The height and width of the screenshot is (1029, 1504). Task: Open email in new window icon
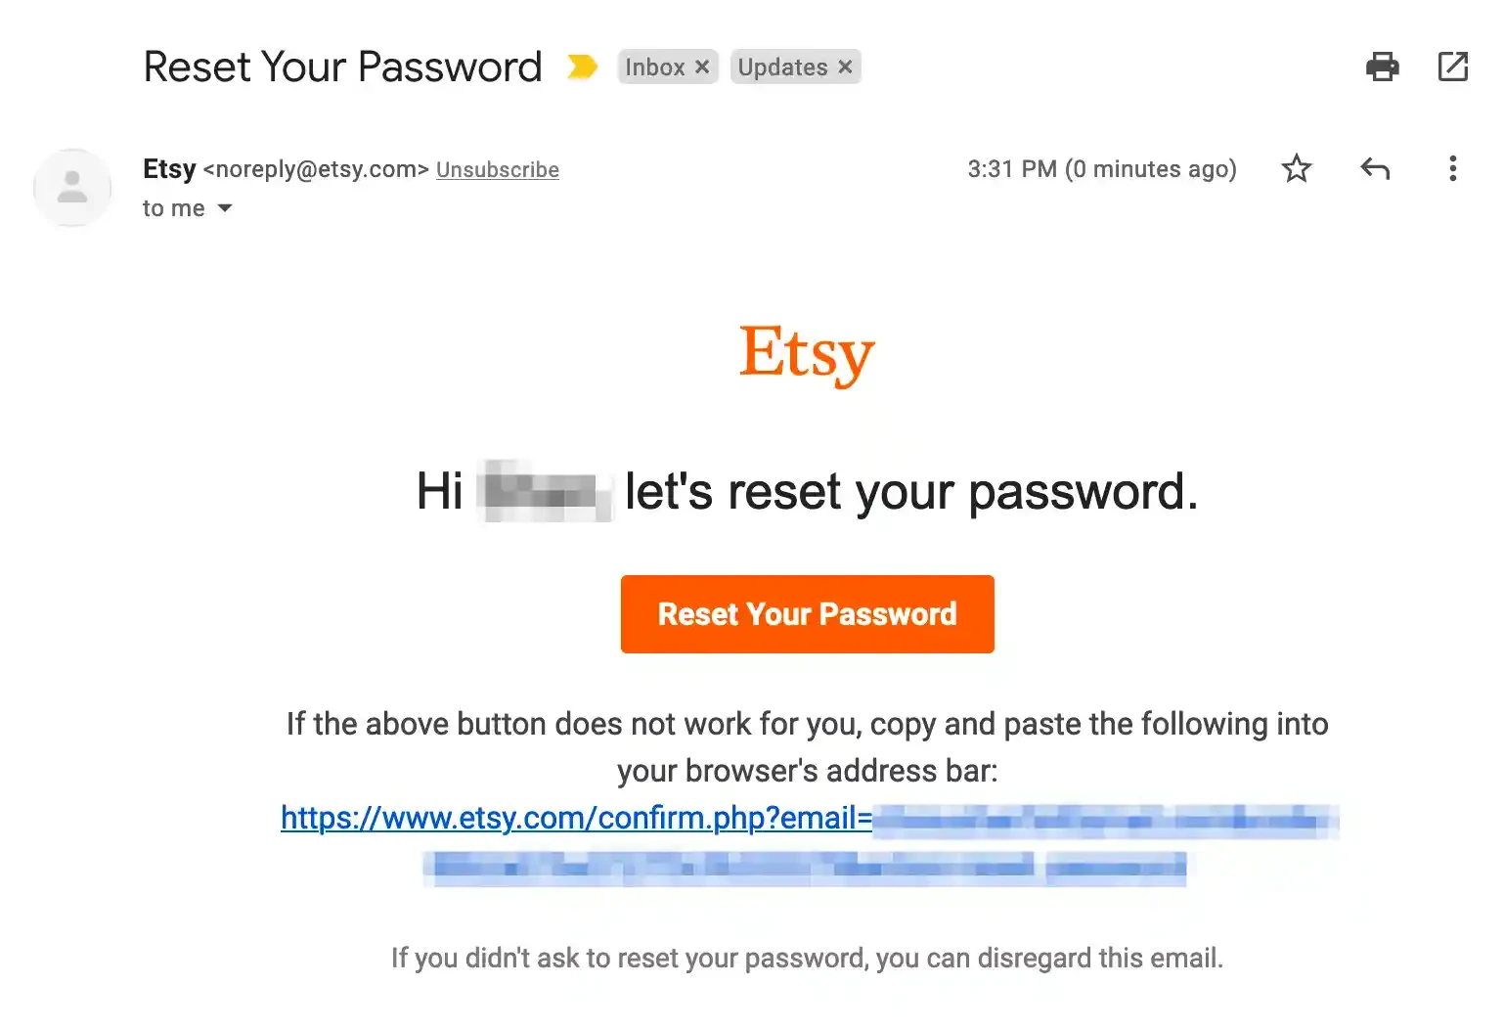coord(1452,67)
